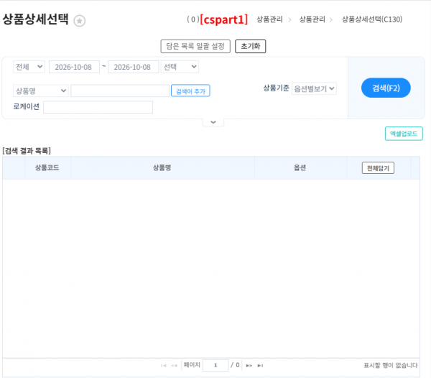
Task: Click the page number input field
Action: (x=215, y=365)
